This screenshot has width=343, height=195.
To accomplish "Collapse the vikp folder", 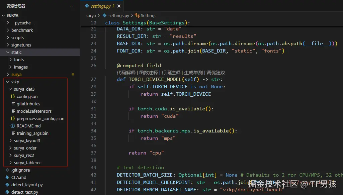I will tap(8, 82).
